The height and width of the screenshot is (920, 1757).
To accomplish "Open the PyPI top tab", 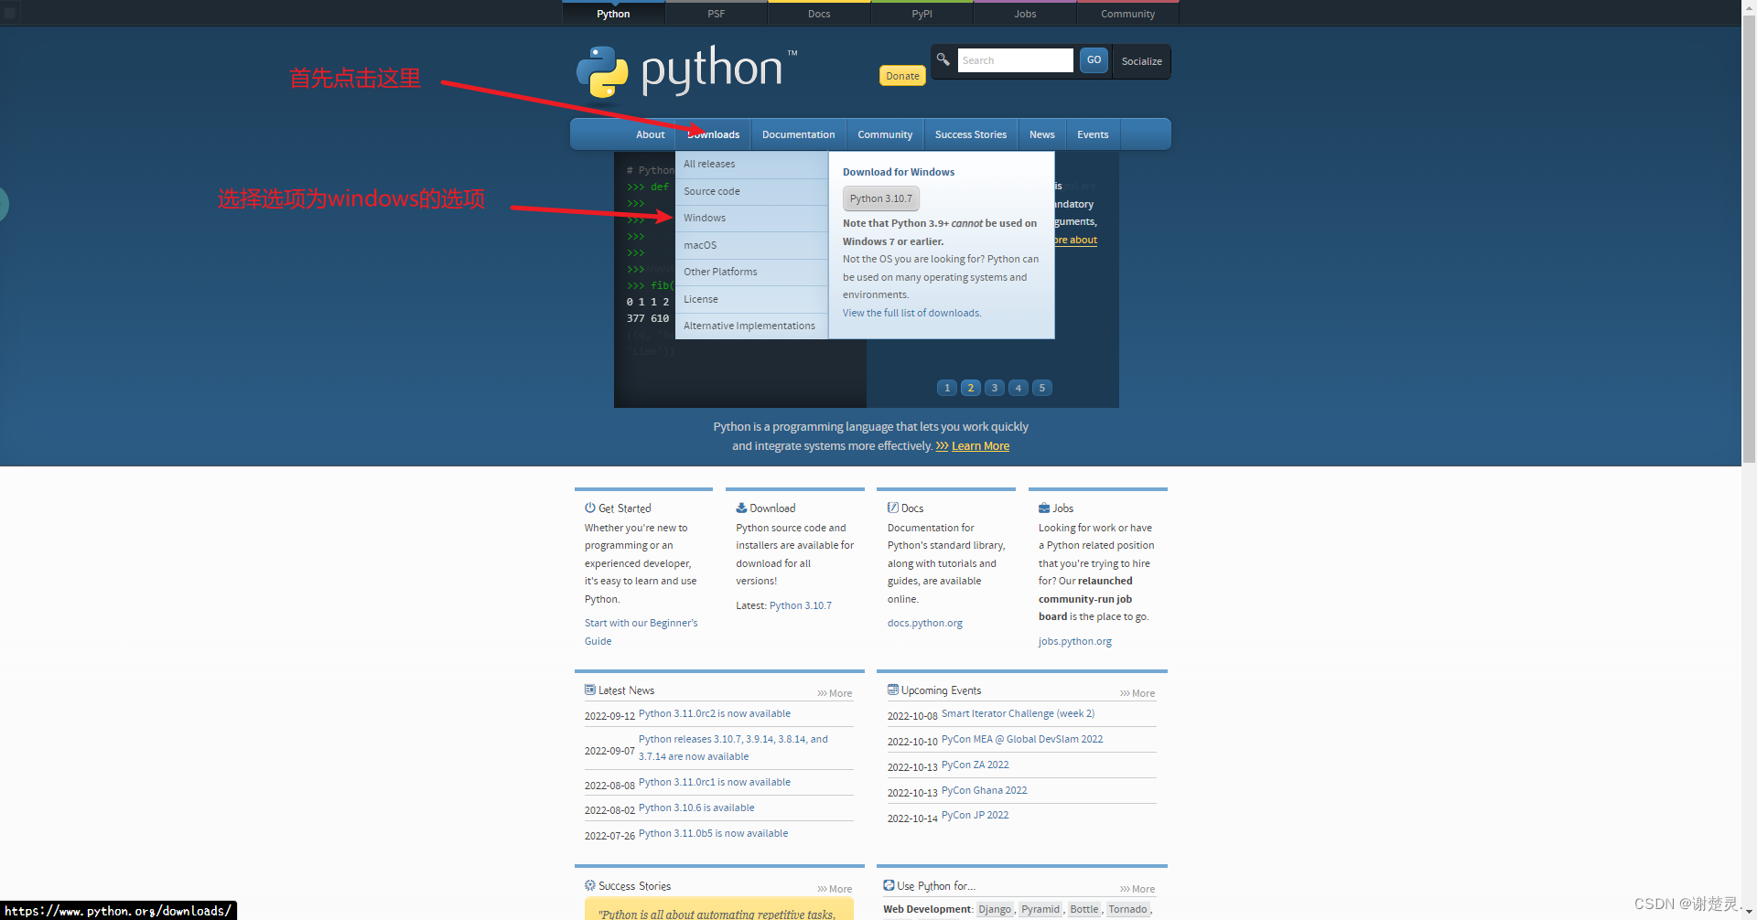I will pyautogui.click(x=922, y=14).
